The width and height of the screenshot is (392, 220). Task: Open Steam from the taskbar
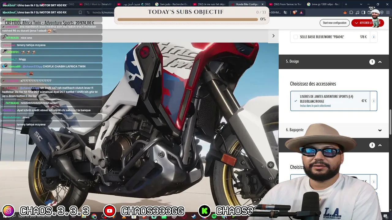tap(194, 217)
